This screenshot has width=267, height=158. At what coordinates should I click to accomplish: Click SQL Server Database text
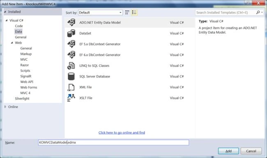pos(94,76)
